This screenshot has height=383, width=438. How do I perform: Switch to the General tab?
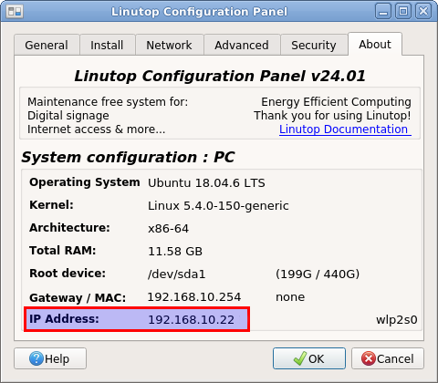coord(47,46)
